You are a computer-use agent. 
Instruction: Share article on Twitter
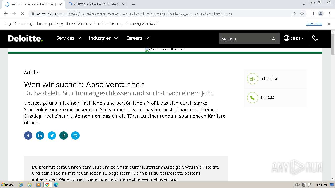pyautogui.click(x=52, y=136)
